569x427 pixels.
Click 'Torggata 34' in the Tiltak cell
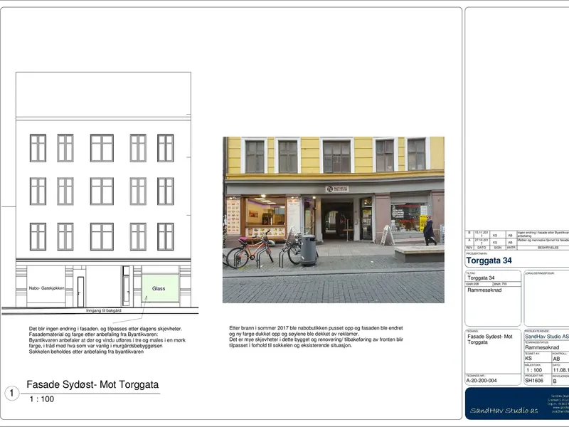[481, 278]
